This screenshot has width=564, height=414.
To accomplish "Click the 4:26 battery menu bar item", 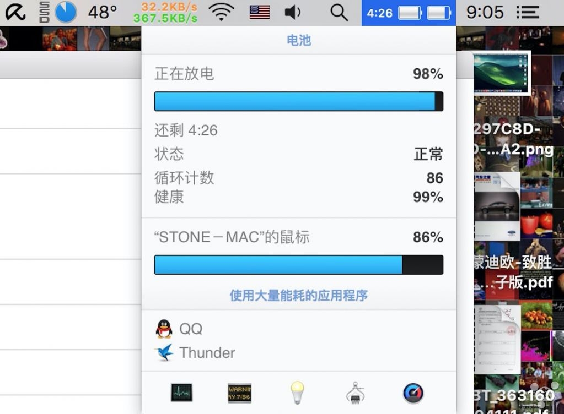I will [409, 13].
